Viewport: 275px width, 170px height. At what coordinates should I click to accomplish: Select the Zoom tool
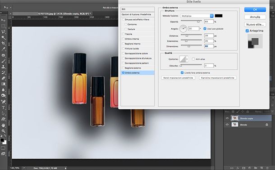point(3,131)
